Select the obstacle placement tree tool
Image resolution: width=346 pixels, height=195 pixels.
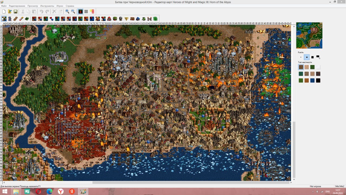tap(27, 19)
